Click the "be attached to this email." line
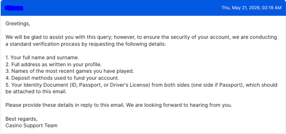This screenshot has height=134, width=286. click(x=36, y=92)
